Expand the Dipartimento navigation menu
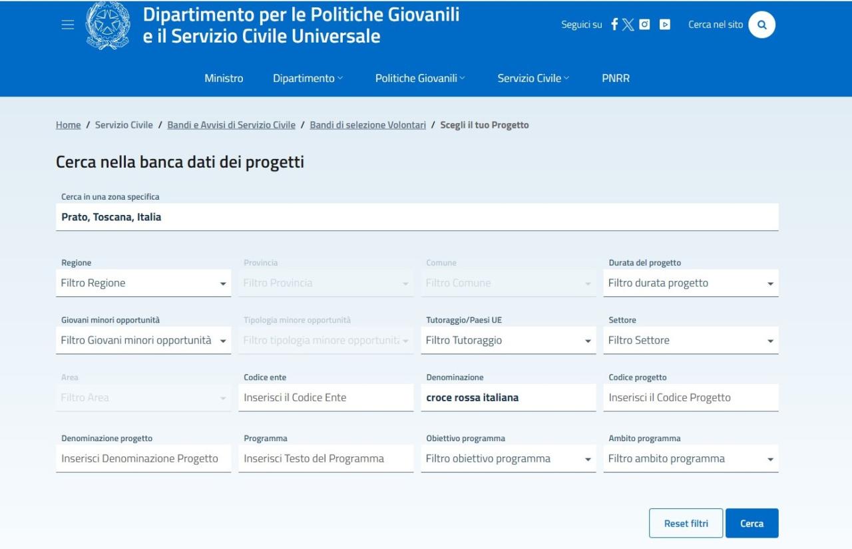This screenshot has width=852, height=549. pyautogui.click(x=308, y=79)
